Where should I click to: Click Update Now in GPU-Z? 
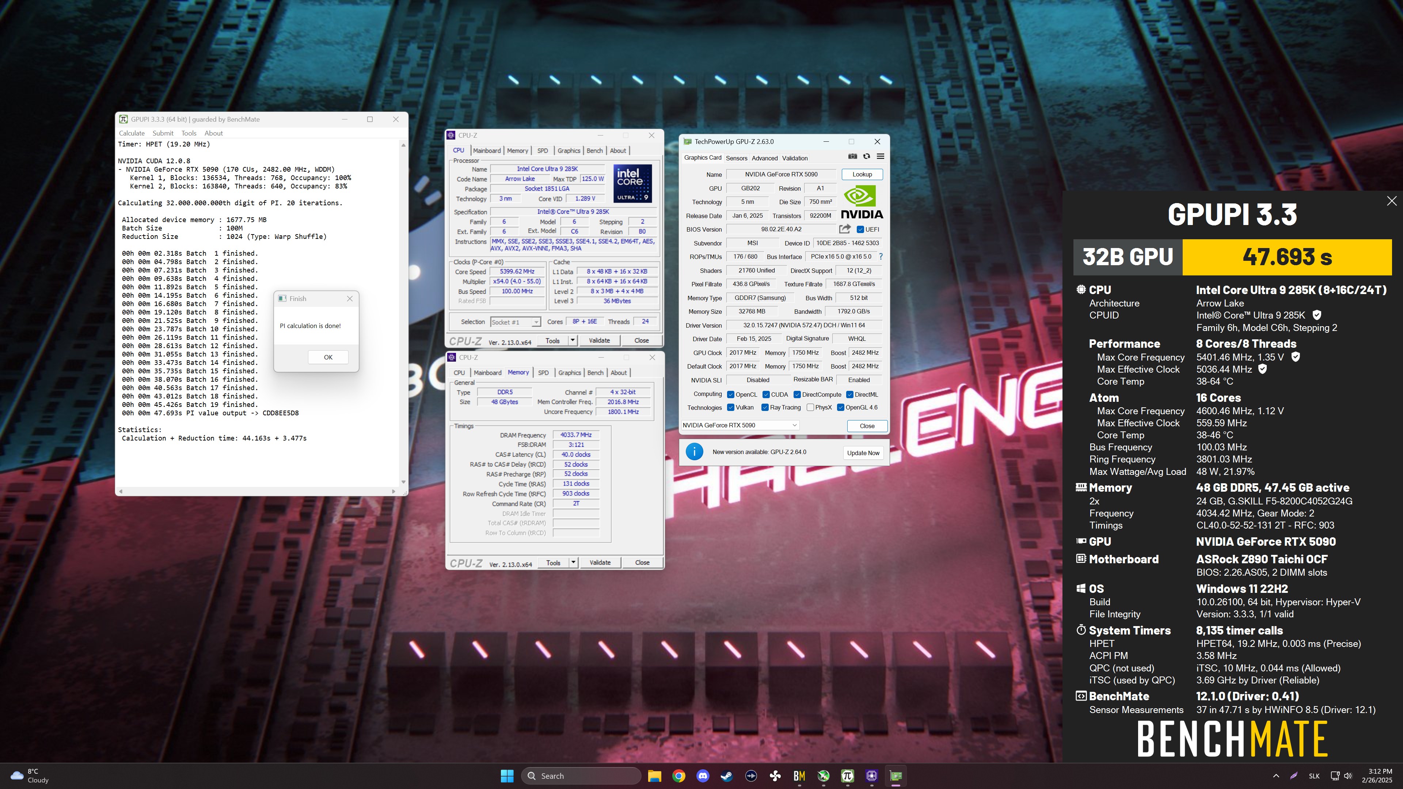coord(863,453)
